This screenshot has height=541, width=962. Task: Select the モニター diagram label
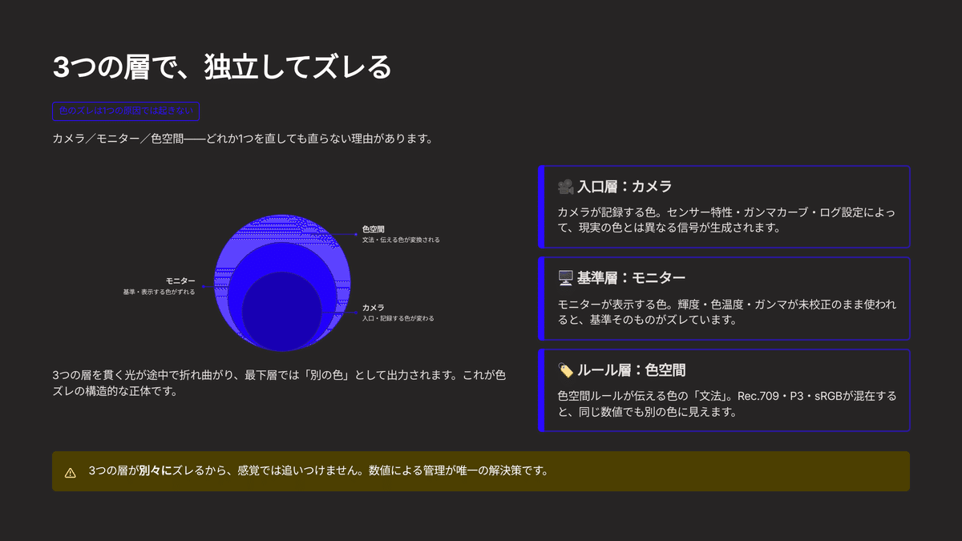pos(180,281)
